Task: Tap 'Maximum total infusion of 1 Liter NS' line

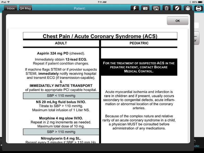Action: click(61, 110)
